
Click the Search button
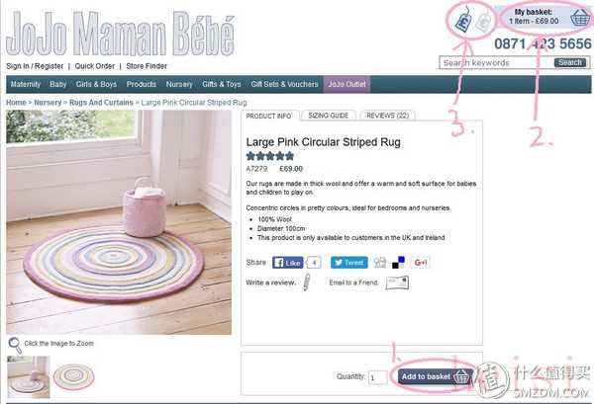(570, 62)
